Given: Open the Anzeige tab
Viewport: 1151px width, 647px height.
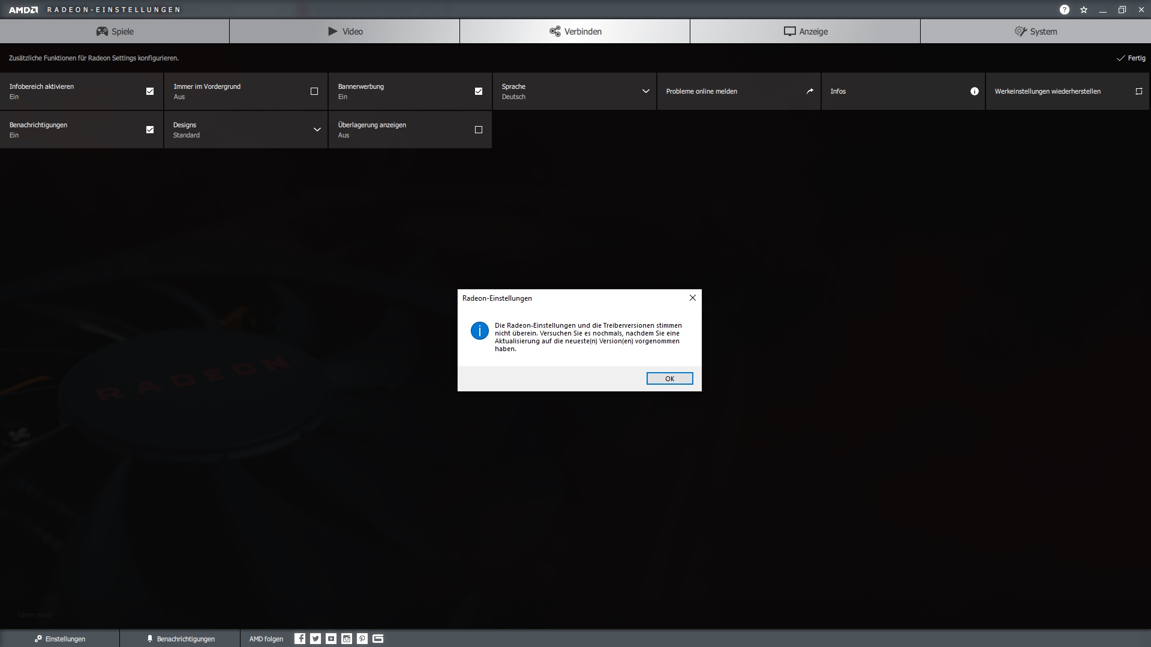Looking at the screenshot, I should (x=805, y=31).
